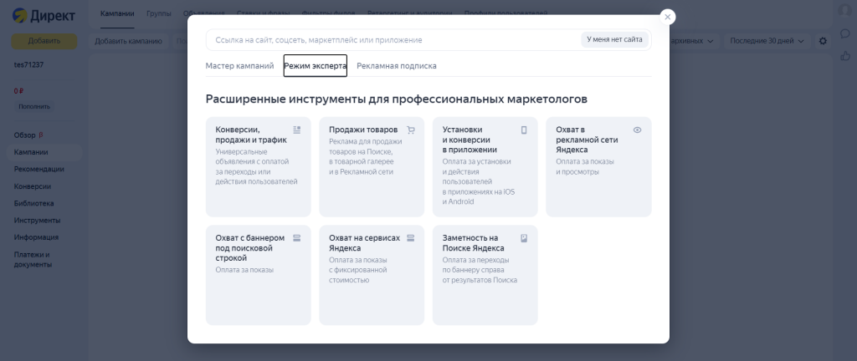The height and width of the screenshot is (361, 857).
Task: Expand the archive filter dropdown
Action: point(694,41)
